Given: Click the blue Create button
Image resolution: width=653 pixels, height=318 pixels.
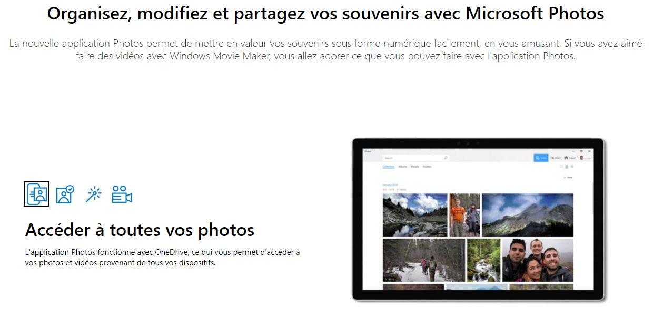Looking at the screenshot, I should (x=541, y=158).
